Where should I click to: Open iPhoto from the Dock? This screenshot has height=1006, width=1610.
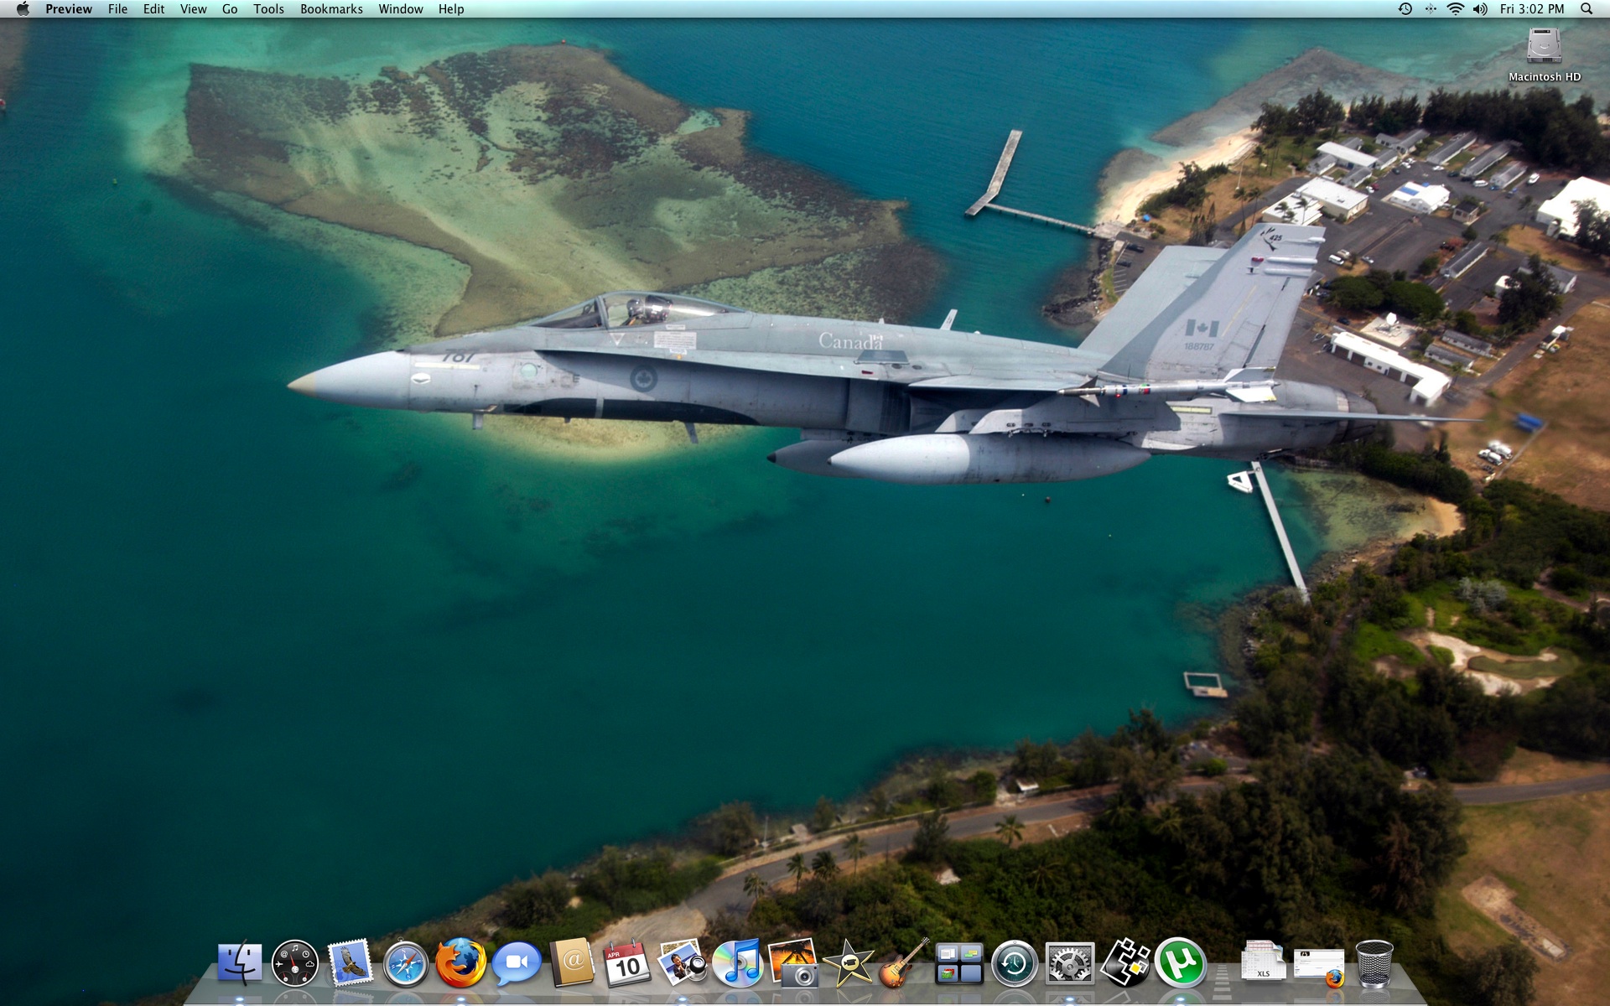793,962
